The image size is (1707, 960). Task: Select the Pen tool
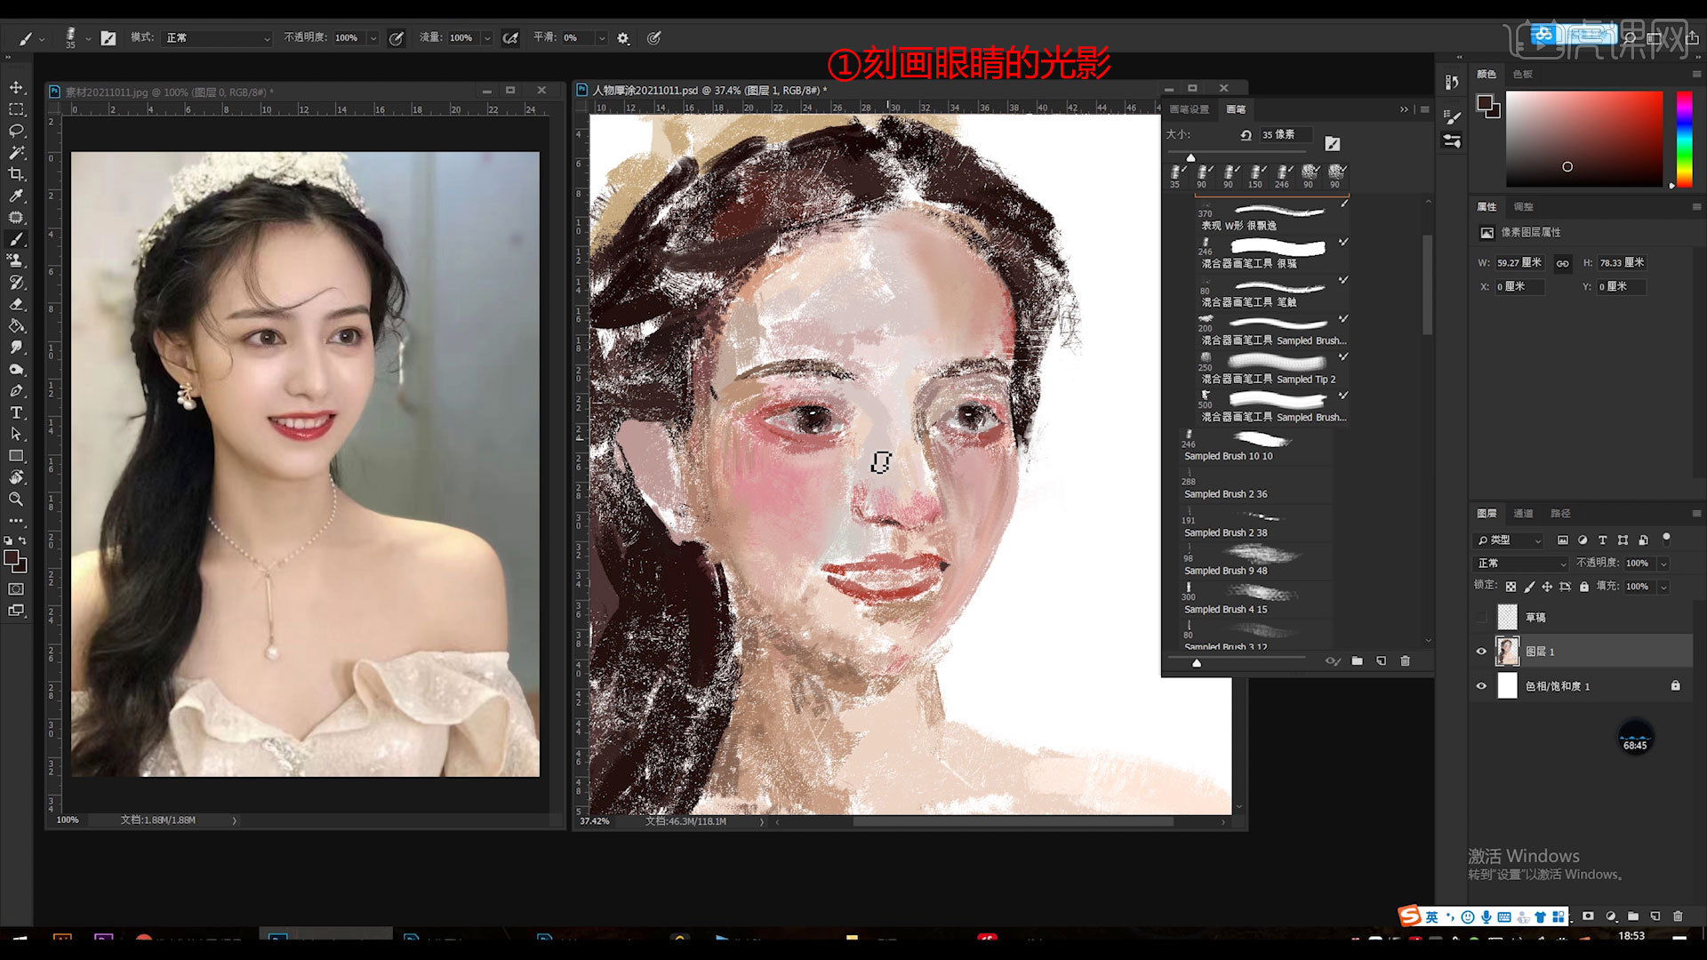pyautogui.click(x=16, y=391)
